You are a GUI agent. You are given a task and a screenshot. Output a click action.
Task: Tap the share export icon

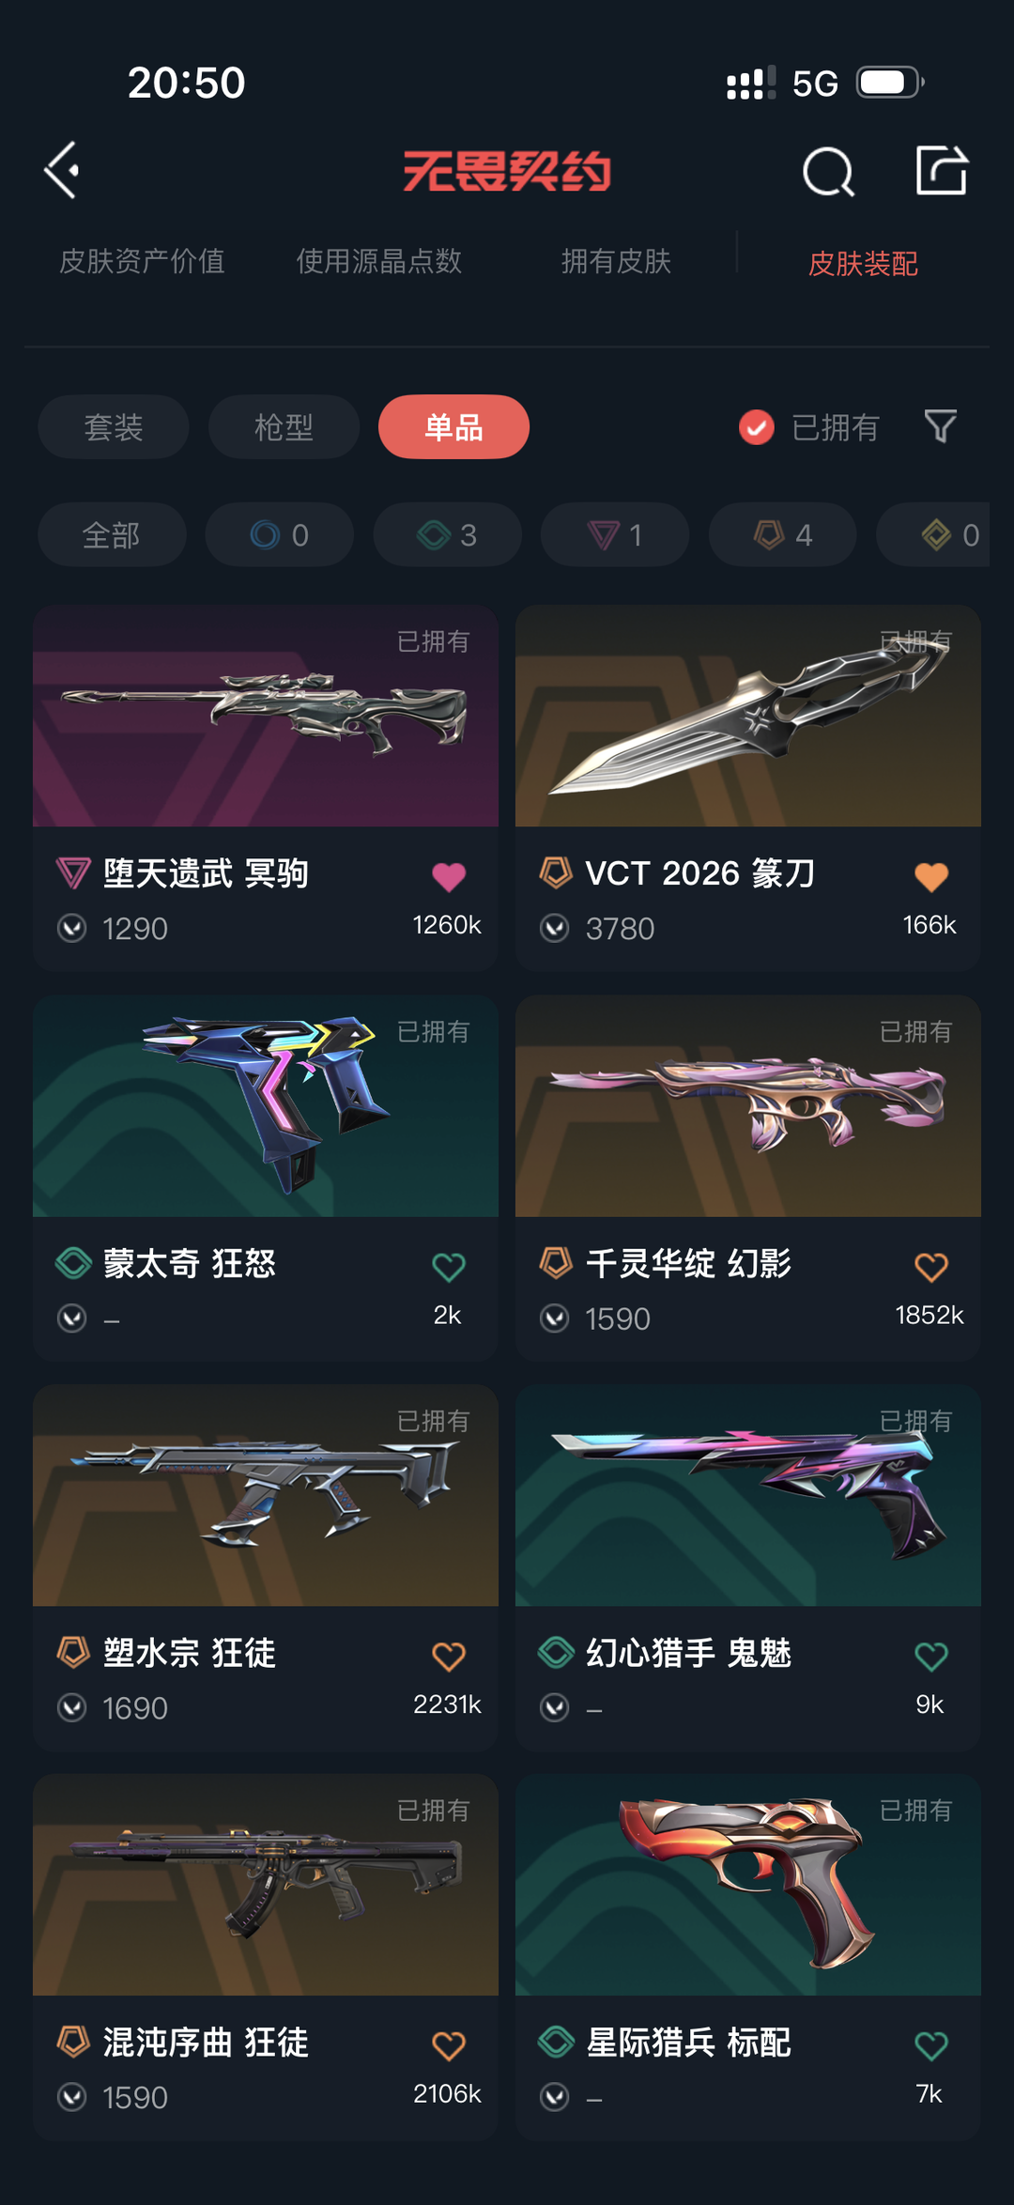[x=942, y=170]
